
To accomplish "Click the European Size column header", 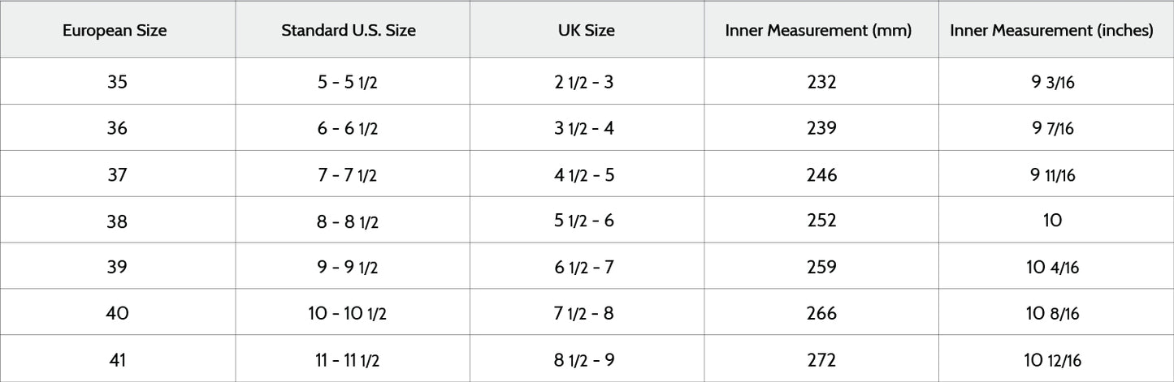I will point(115,31).
